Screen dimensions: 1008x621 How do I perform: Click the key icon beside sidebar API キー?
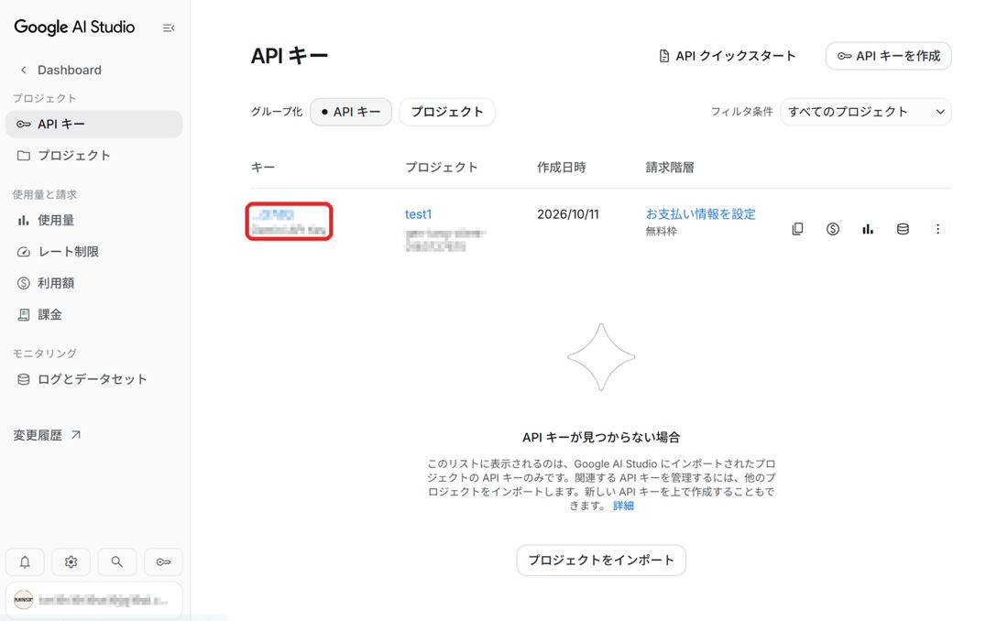(24, 124)
